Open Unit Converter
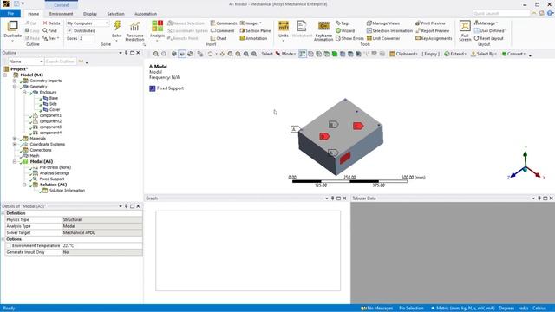This screenshot has height=312, width=555. 383,38
